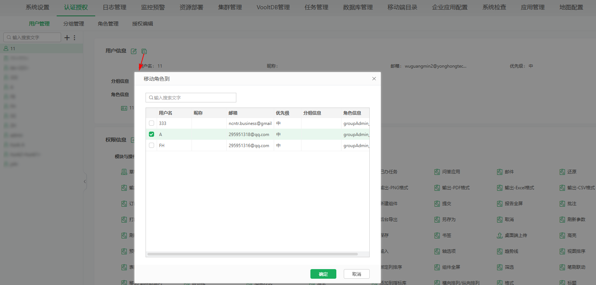Click the 刷新参数 permission icon
The width and height of the screenshot is (596, 285).
[x=562, y=220]
